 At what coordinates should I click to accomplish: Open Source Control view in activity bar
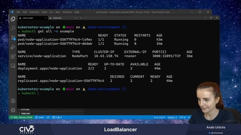click(x=13, y=37)
